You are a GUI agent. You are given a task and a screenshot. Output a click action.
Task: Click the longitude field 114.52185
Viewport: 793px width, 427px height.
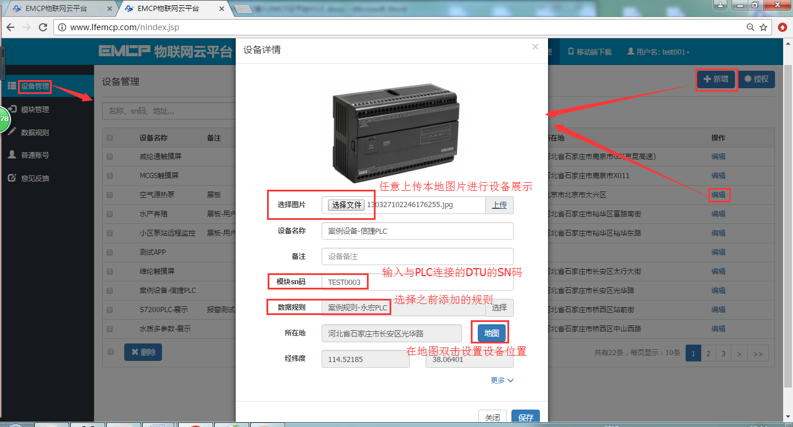coord(365,359)
